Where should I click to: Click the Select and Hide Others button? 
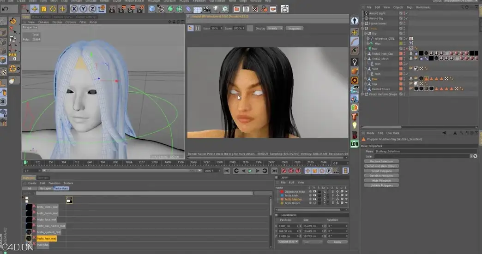pyautogui.click(x=381, y=166)
